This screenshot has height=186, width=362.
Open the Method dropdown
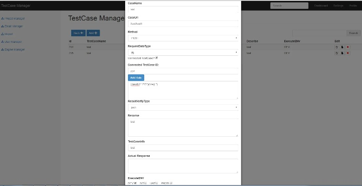[x=183, y=38]
